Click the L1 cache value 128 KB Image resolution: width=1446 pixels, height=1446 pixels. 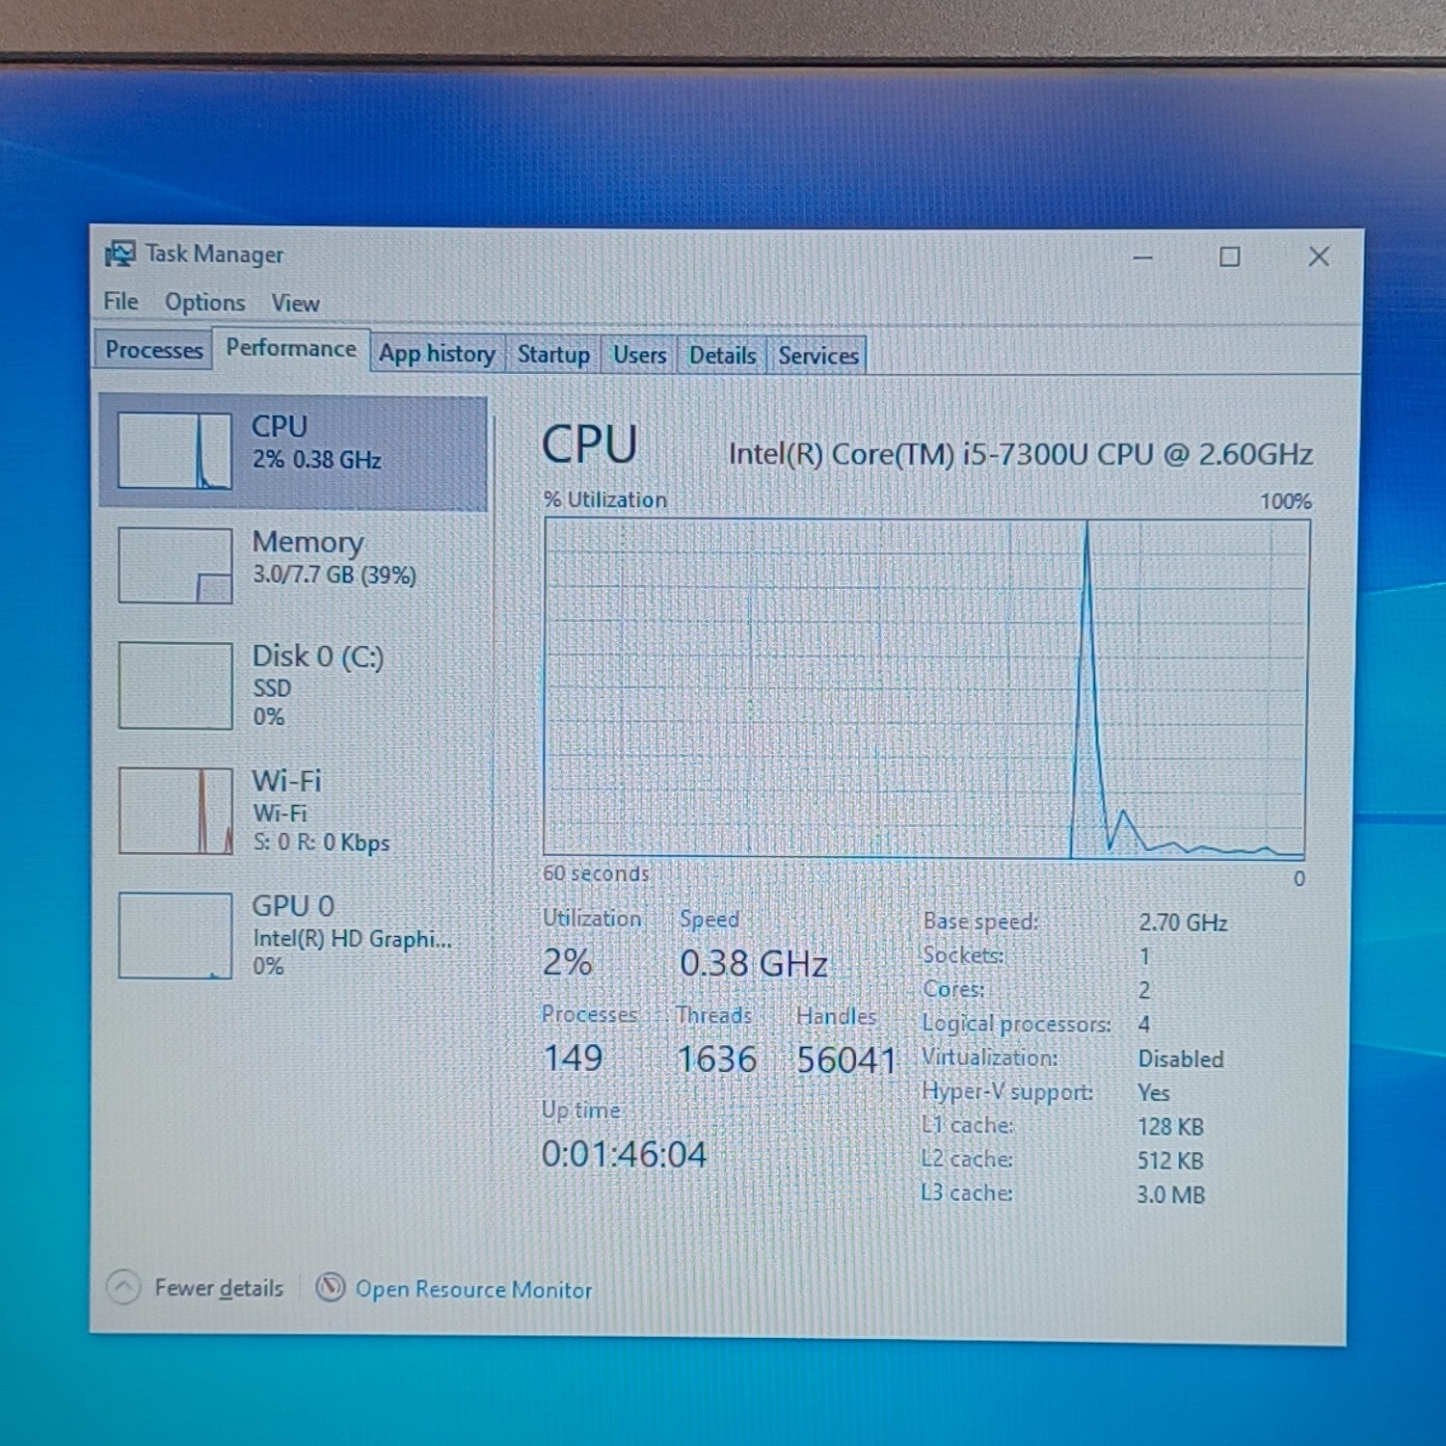tap(1171, 1126)
